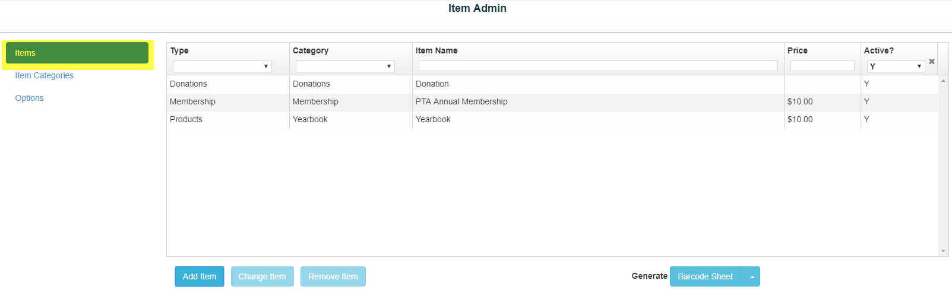Click the $10.00 price in Yearbook row
The height and width of the screenshot is (296, 952).
click(800, 120)
